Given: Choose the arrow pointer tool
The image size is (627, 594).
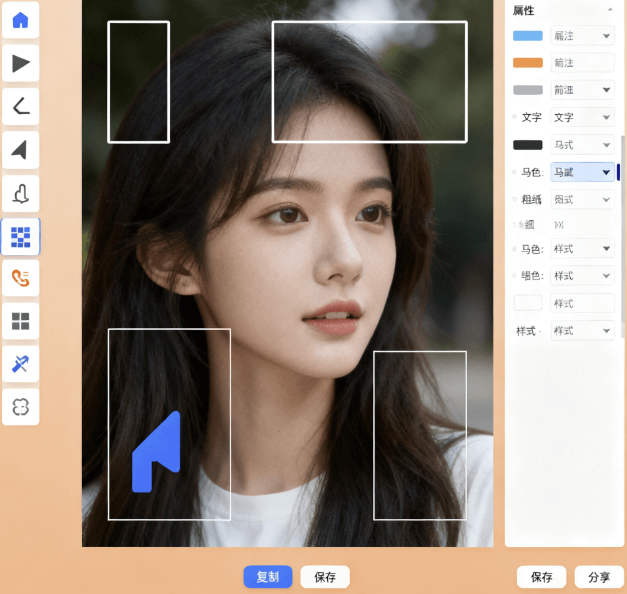Looking at the screenshot, I should tap(21, 150).
